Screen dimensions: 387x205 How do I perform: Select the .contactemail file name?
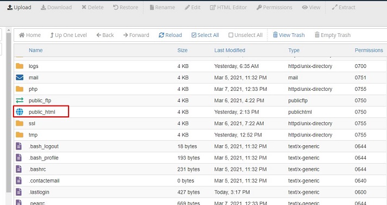tap(44, 181)
